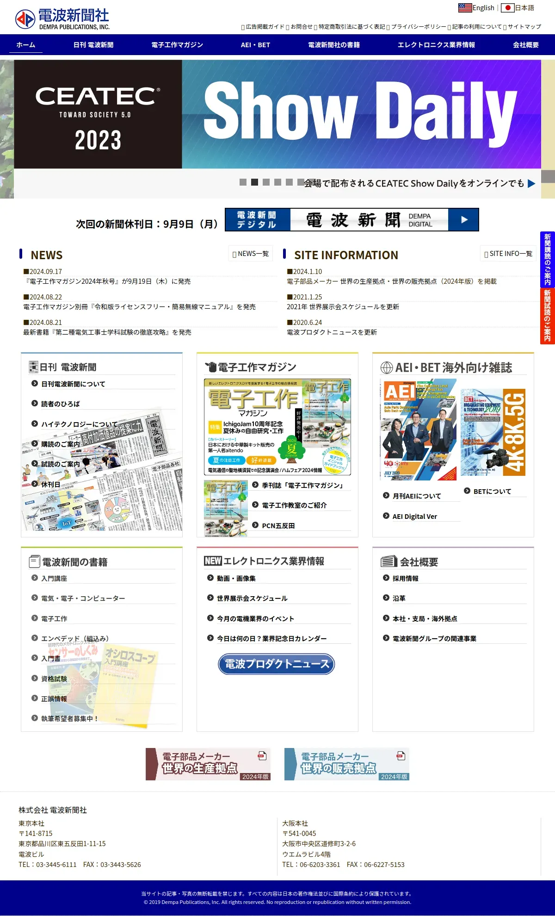Open 世界の販売拠点 2024年版 PDF banner
This screenshot has width=555, height=916.
347,764
